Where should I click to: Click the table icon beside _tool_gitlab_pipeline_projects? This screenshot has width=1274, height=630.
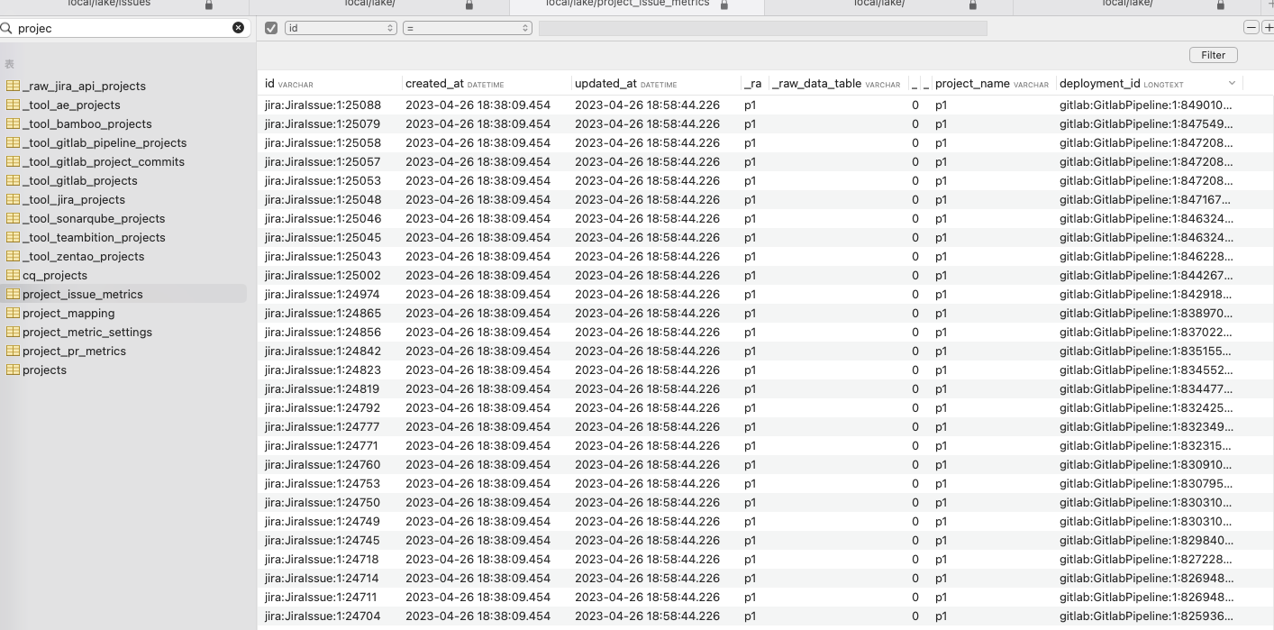click(x=13, y=142)
